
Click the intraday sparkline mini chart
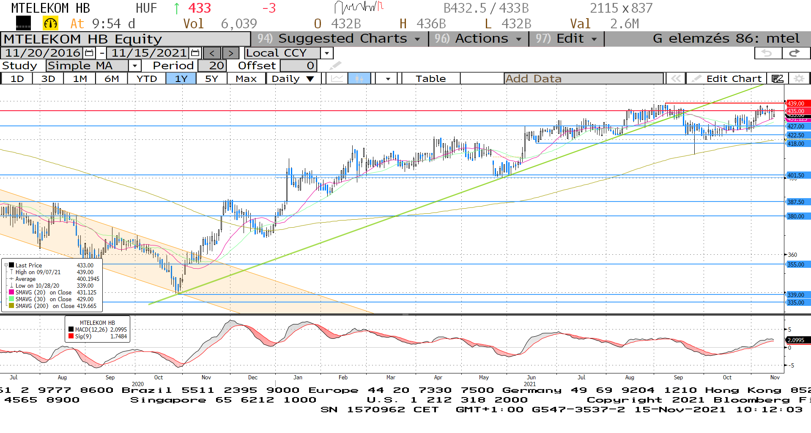click(x=359, y=8)
